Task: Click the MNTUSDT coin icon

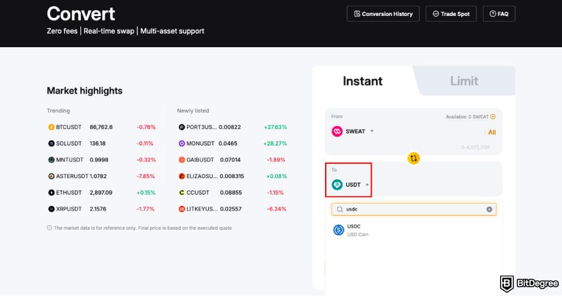Action: coord(51,160)
